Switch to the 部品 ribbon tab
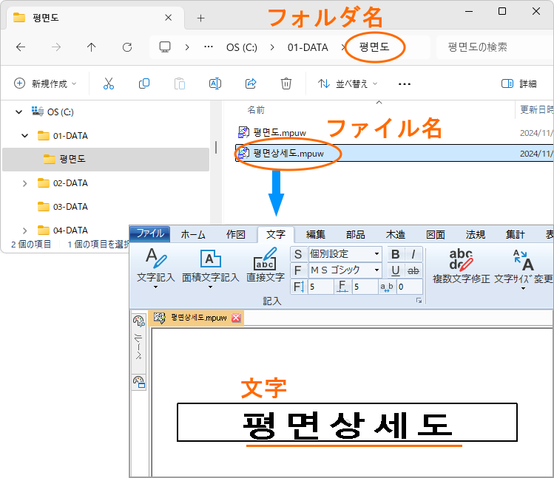This screenshot has width=554, height=478. click(356, 234)
